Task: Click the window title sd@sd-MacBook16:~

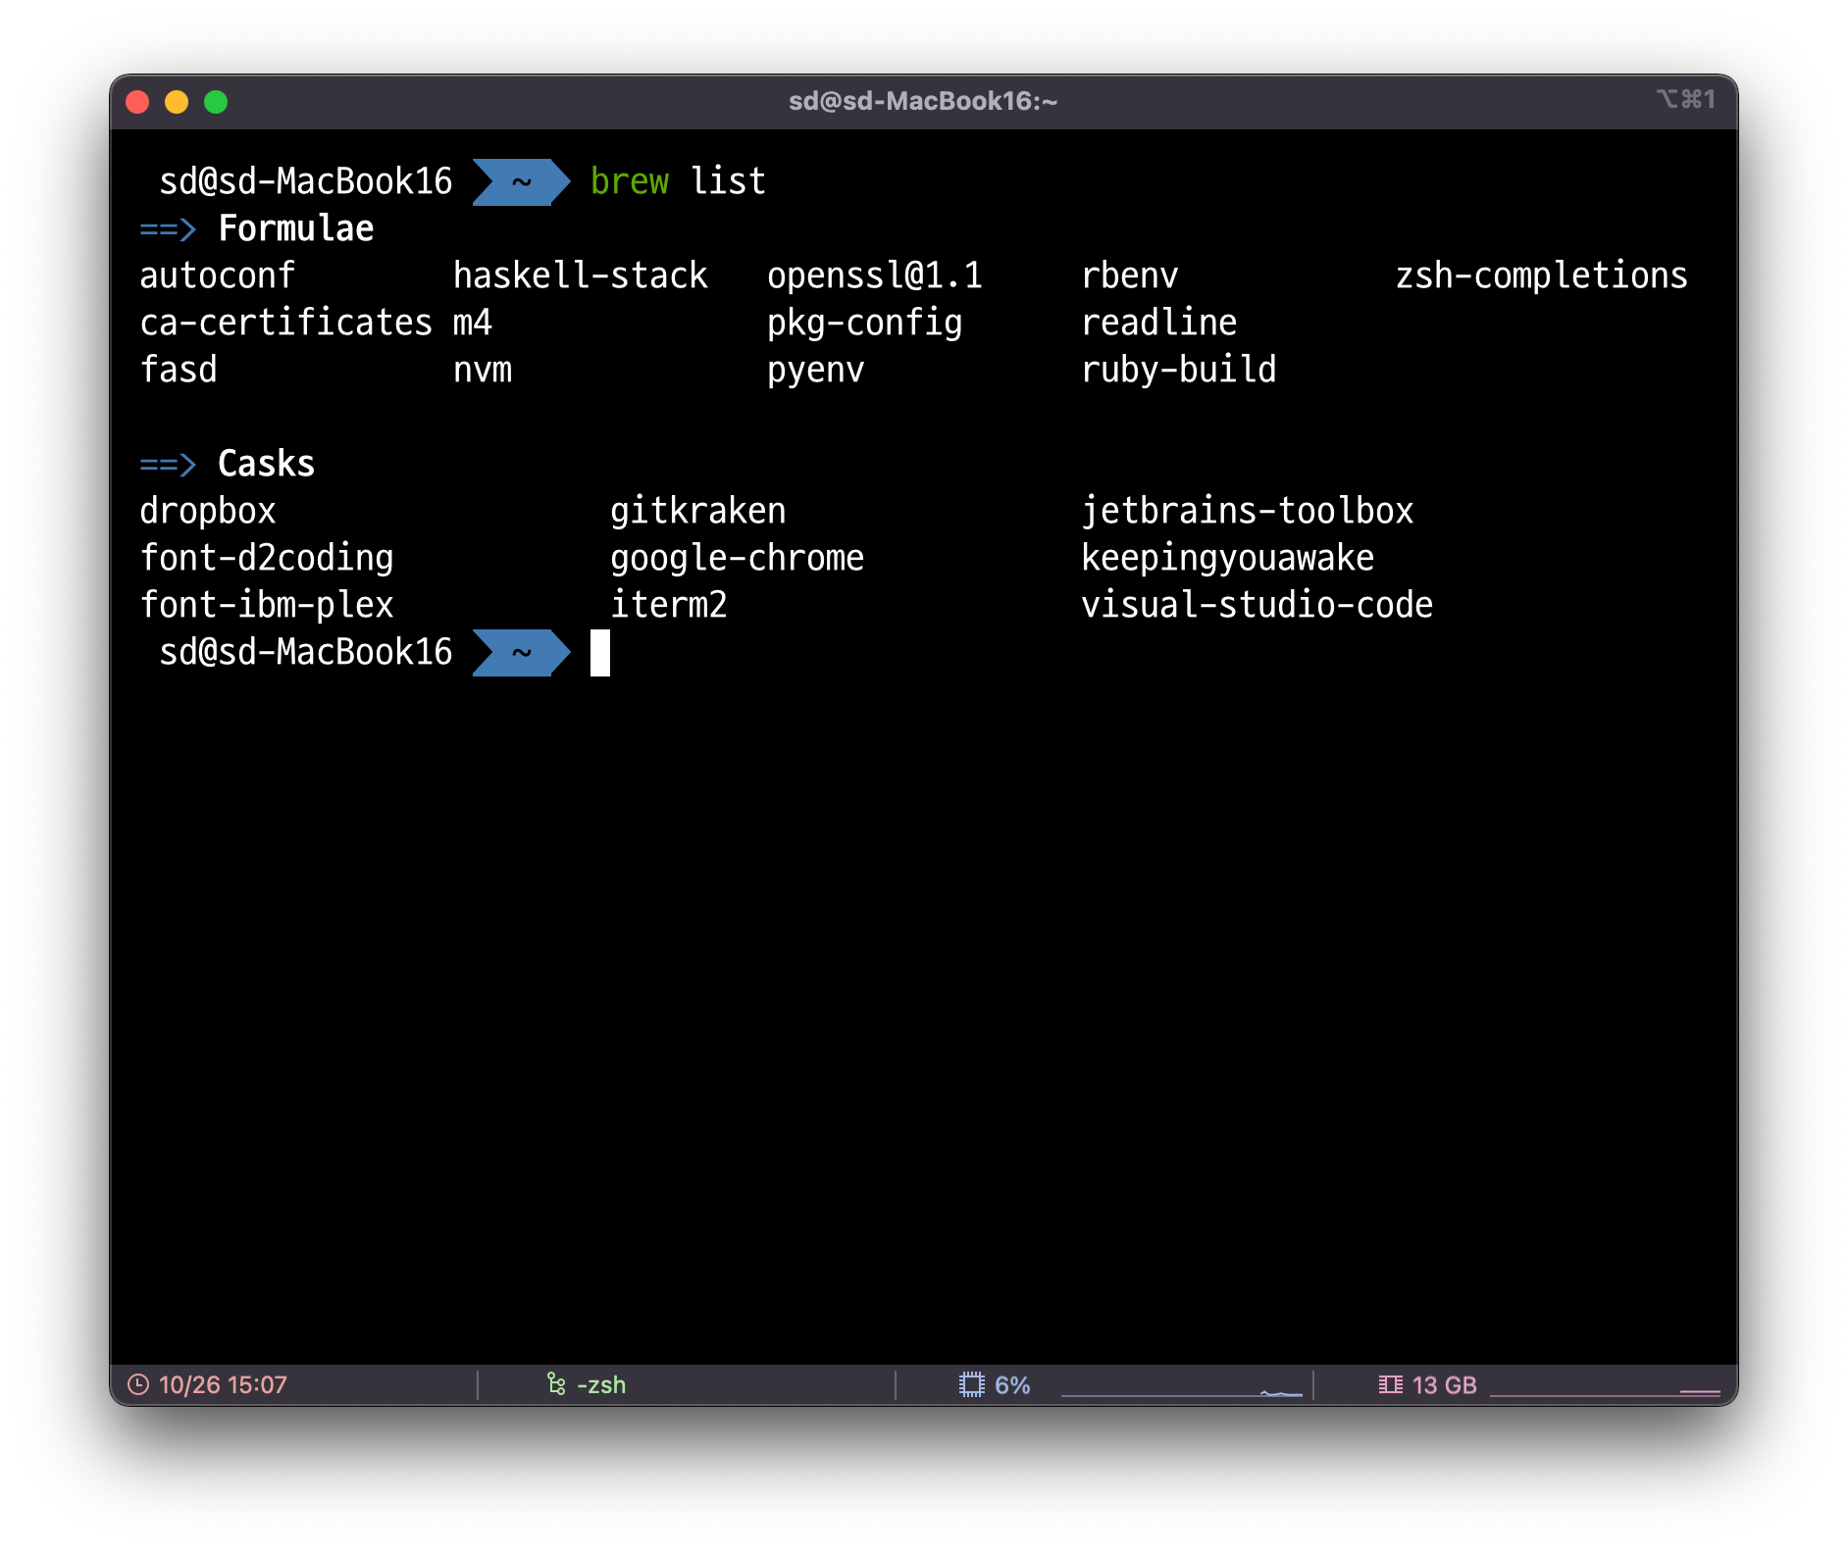Action: tap(923, 101)
